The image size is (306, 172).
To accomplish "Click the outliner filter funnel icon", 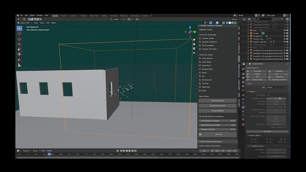I will click(282, 19).
